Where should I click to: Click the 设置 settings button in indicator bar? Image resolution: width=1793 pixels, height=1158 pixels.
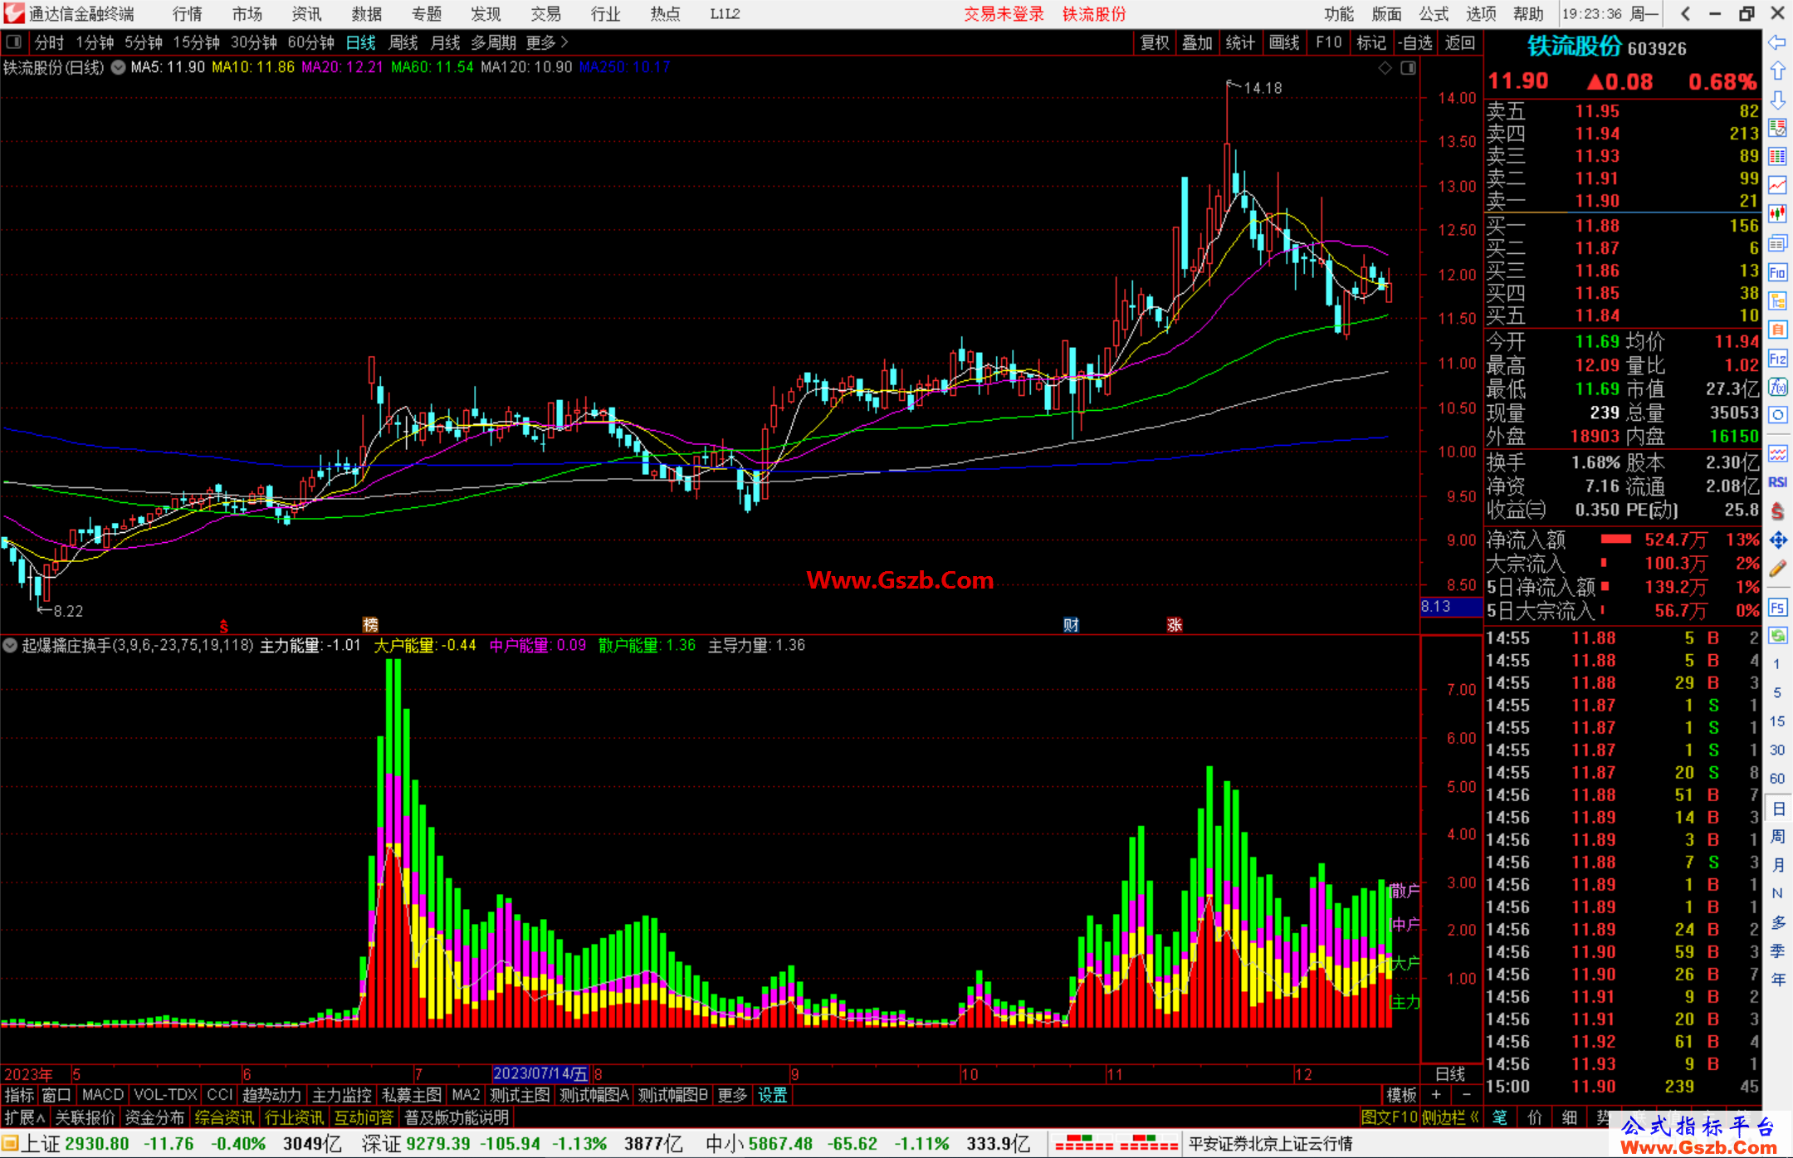[x=772, y=1095]
